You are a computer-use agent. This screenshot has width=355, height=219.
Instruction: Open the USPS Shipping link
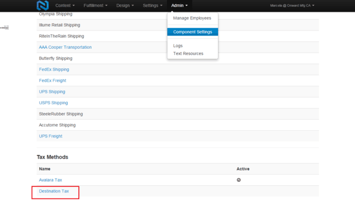click(53, 103)
